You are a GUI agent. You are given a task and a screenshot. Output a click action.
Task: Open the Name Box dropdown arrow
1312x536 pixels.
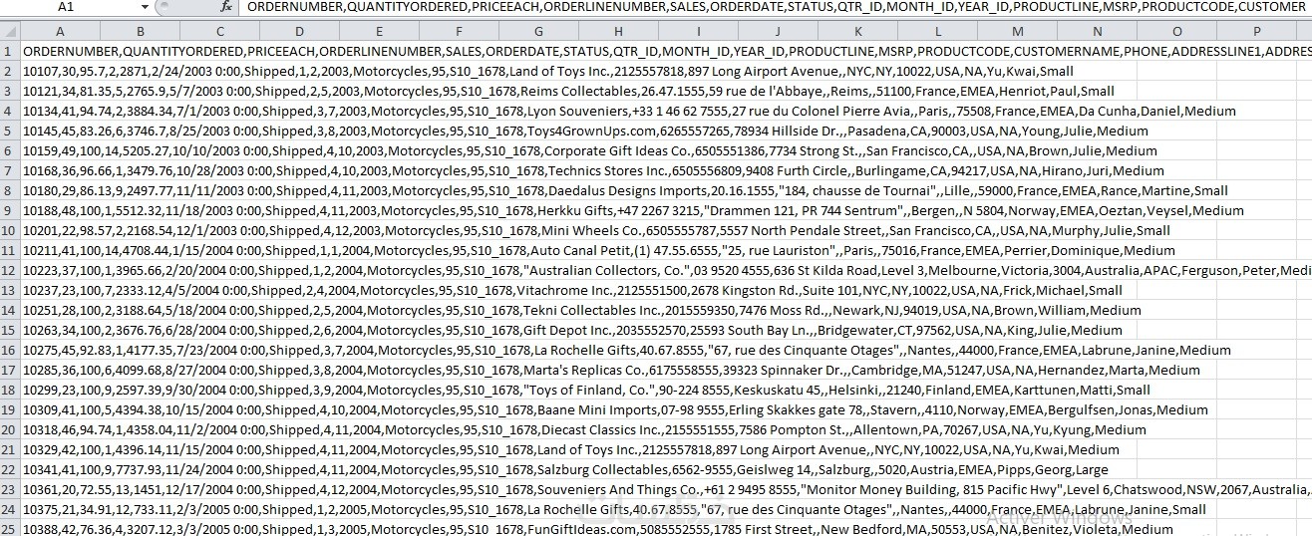(x=145, y=7)
